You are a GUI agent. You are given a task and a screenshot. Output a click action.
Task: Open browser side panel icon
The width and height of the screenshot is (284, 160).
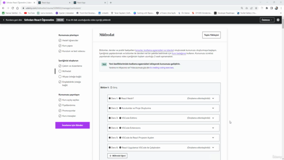[x=271, y=8]
